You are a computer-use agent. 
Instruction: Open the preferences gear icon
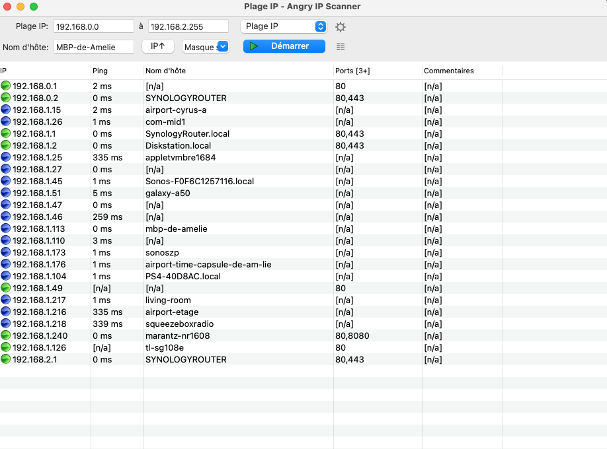click(x=341, y=27)
